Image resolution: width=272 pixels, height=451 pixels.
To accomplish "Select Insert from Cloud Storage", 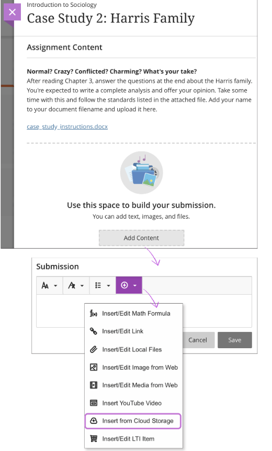I will [x=133, y=421].
